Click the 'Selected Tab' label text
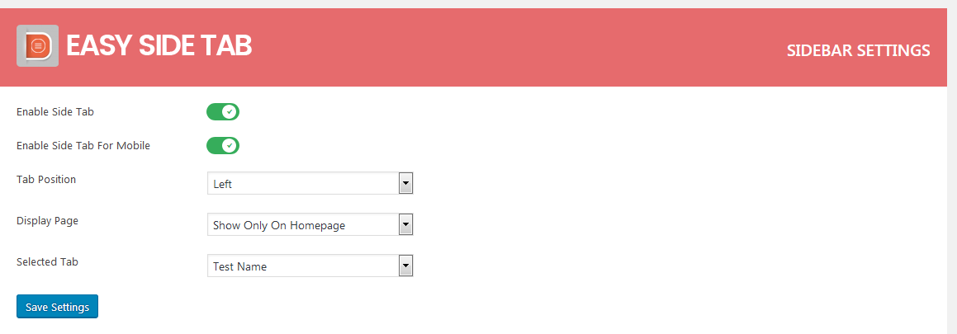This screenshot has height=334, width=957. (47, 261)
